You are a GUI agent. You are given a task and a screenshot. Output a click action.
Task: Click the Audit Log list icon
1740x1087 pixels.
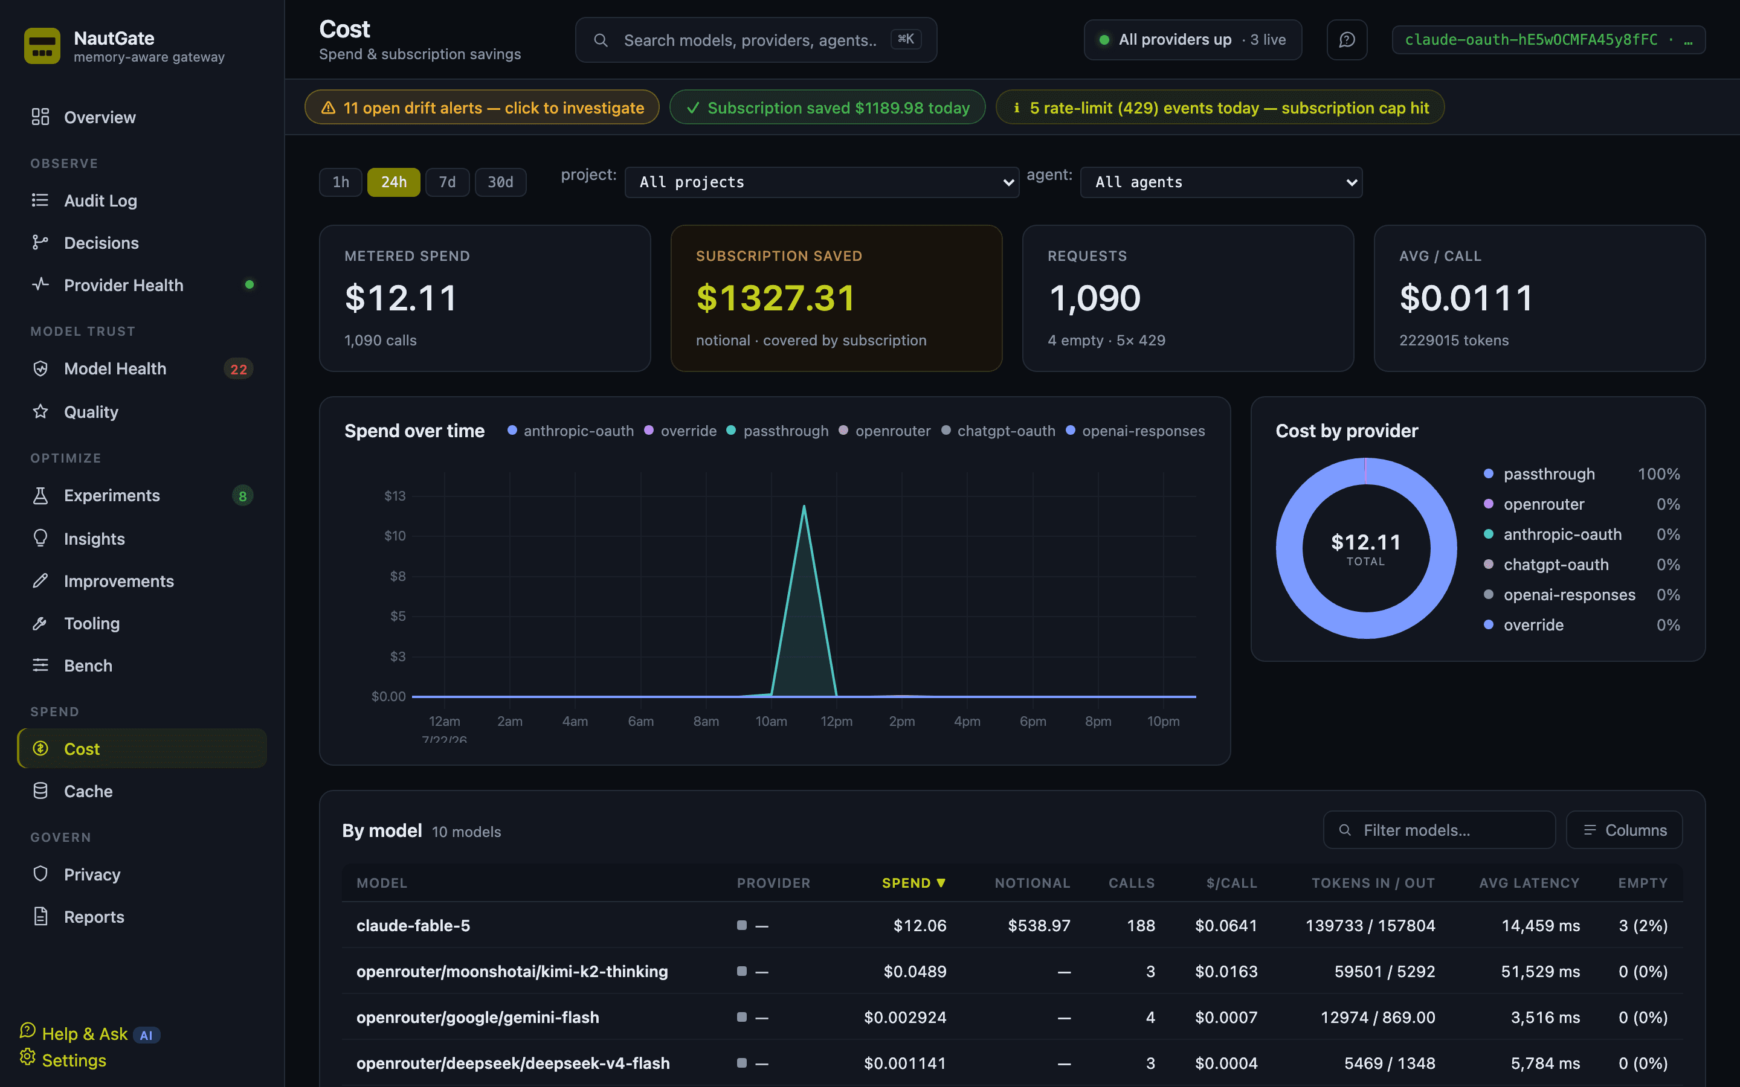(x=40, y=200)
